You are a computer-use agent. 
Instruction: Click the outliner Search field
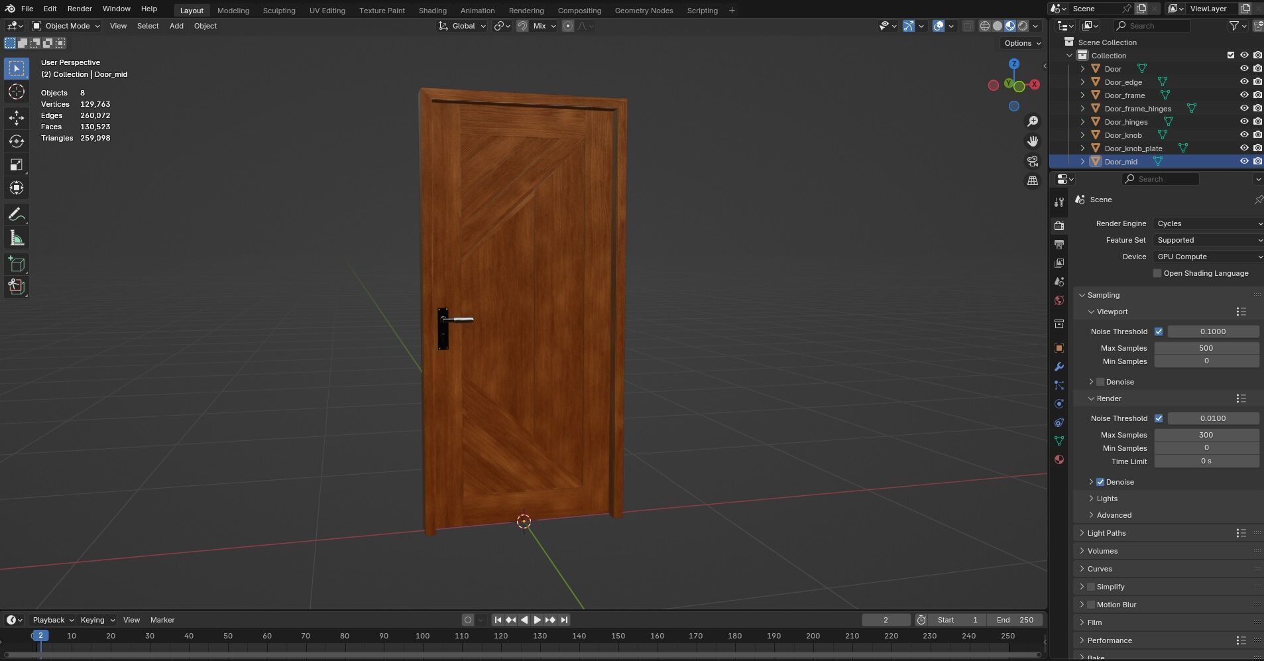1152,26
